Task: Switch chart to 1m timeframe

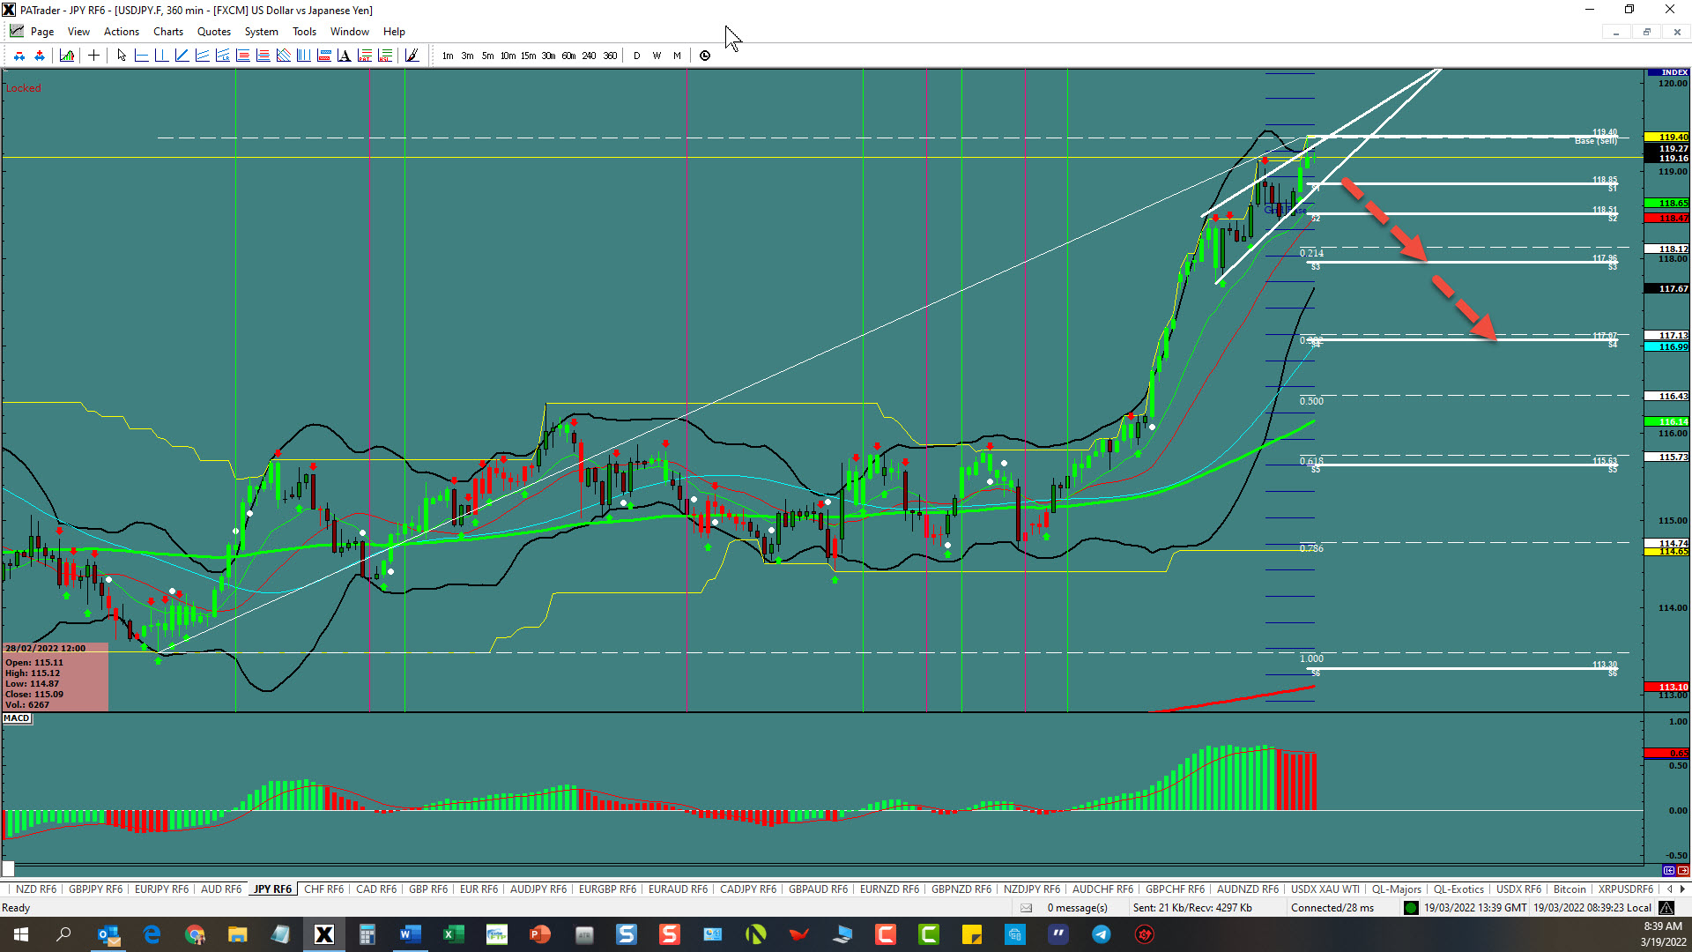Action: pyautogui.click(x=448, y=56)
